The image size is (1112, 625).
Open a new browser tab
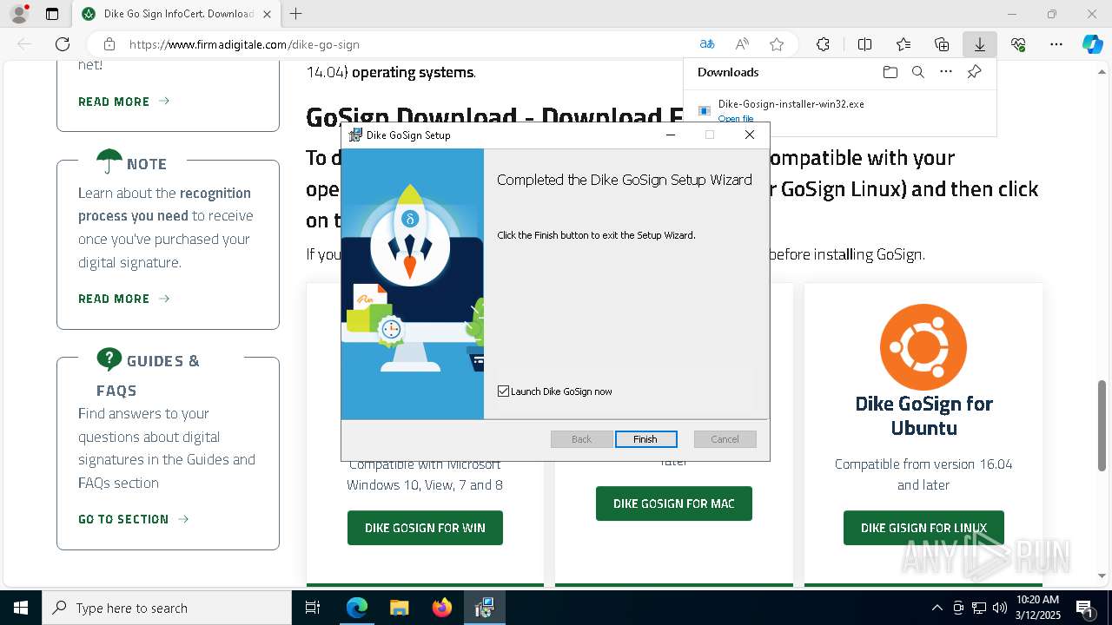tap(296, 14)
